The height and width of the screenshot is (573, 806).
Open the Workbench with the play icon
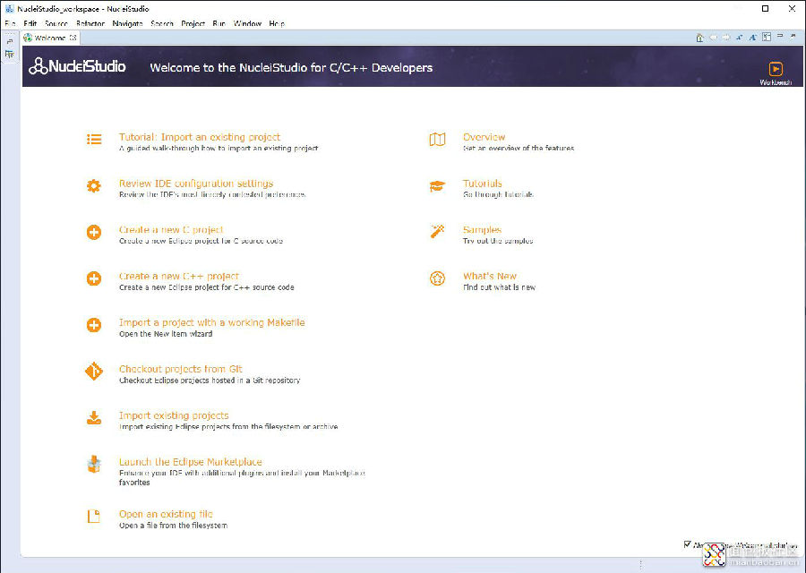coord(776,69)
